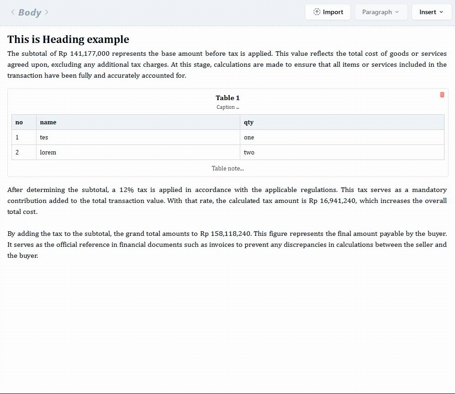455x394 pixels.
Task: Click the right chevron after Body
Action: click(47, 12)
